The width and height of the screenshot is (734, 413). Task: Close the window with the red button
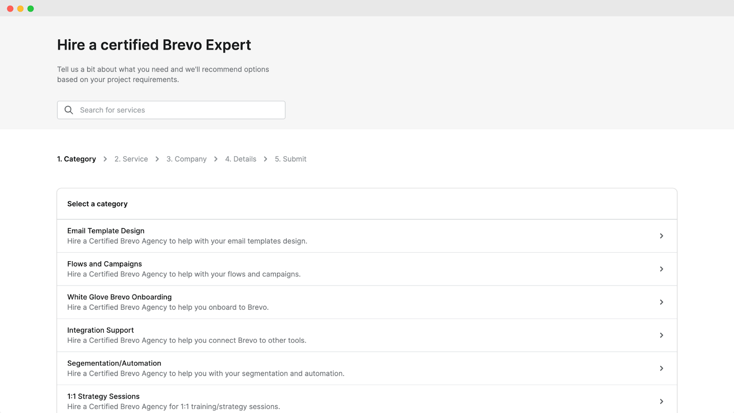click(10, 9)
